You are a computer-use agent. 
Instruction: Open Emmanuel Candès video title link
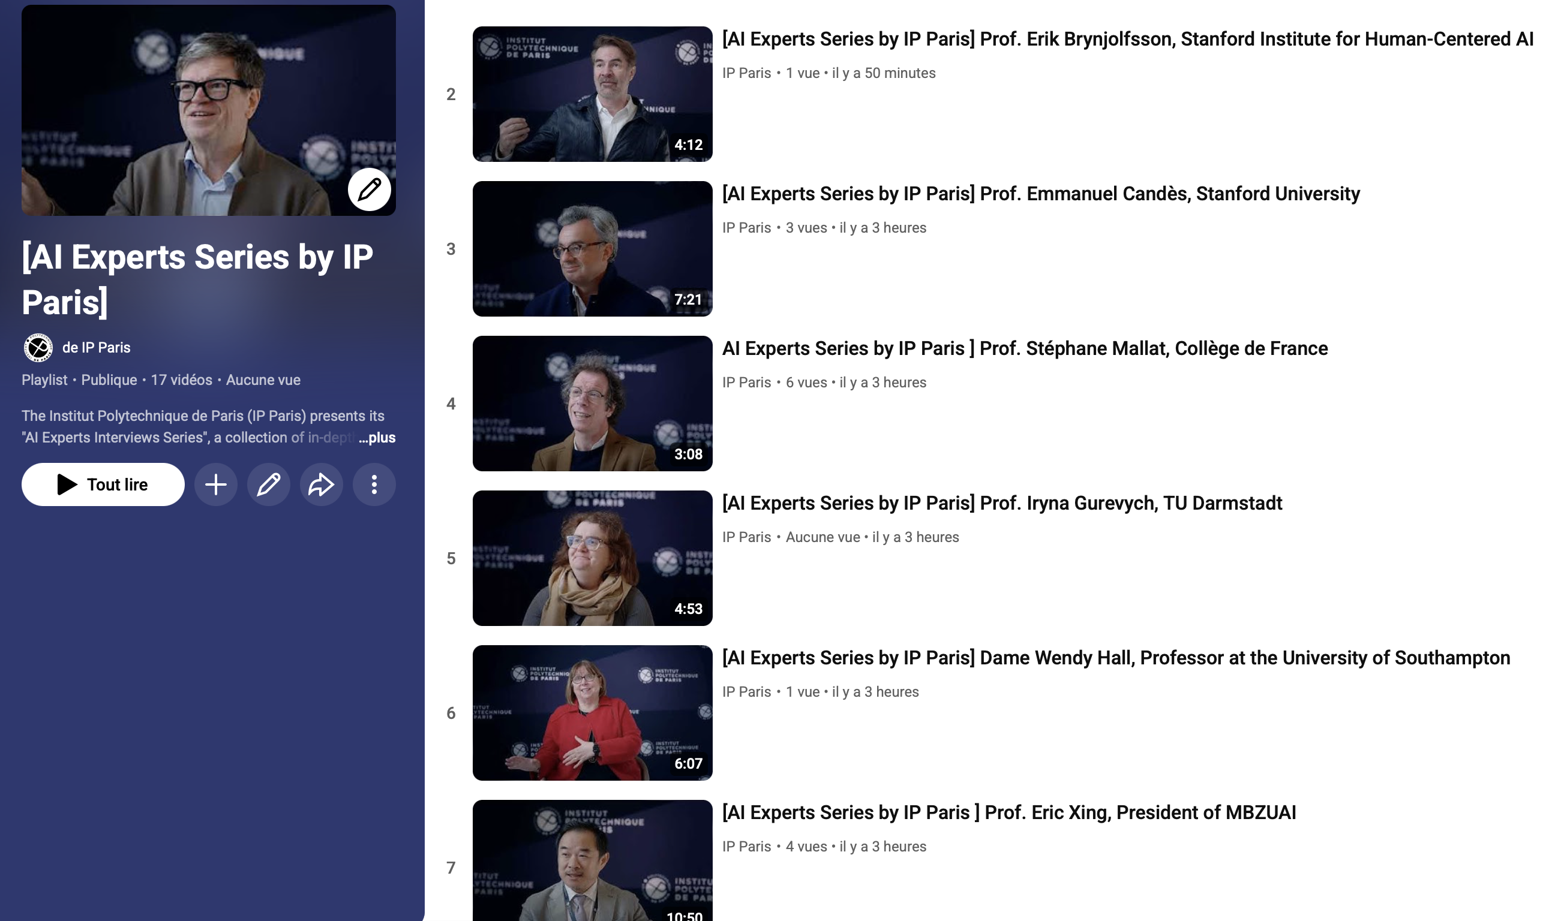(x=1040, y=194)
